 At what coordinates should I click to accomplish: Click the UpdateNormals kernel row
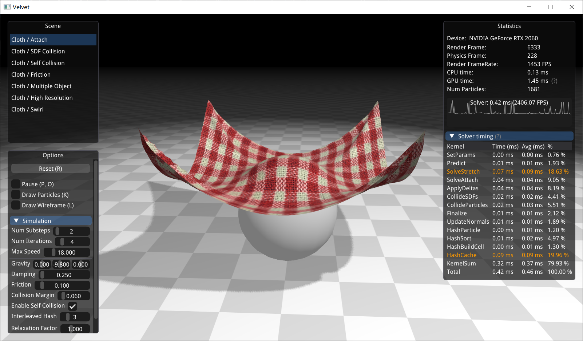[509, 222]
